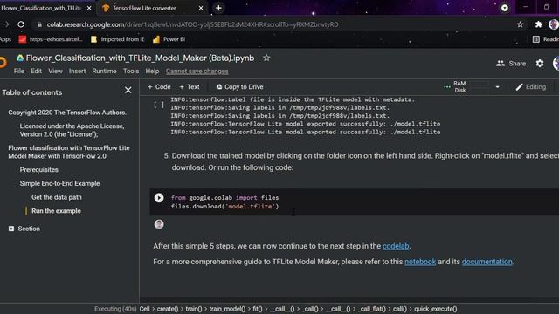Image resolution: width=559 pixels, height=314 pixels.
Task: Click connection status dots icon
Action: tap(446, 87)
